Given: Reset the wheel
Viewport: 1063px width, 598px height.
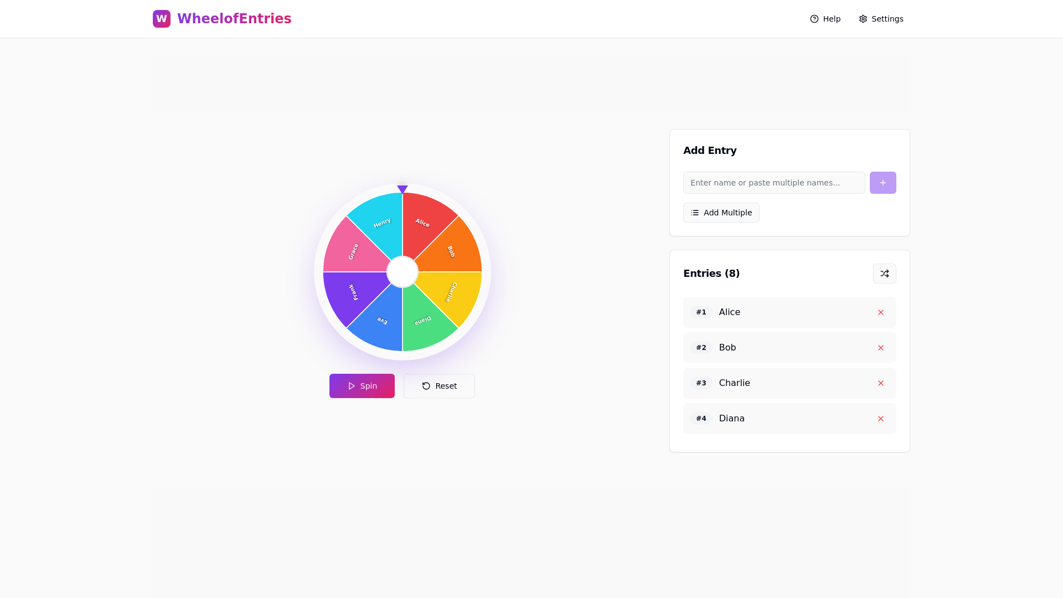Looking at the screenshot, I should pos(439,386).
